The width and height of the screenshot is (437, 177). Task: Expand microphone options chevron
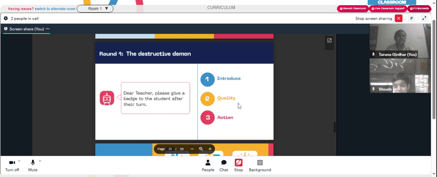click(x=40, y=160)
